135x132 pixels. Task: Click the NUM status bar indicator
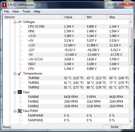tap(115, 127)
